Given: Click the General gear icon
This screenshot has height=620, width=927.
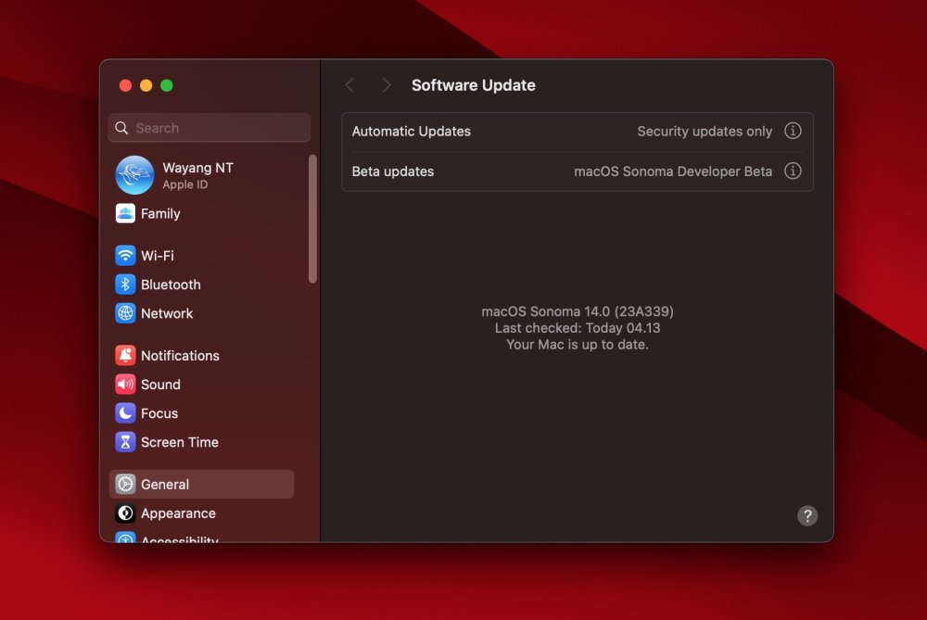Looking at the screenshot, I should [x=125, y=484].
